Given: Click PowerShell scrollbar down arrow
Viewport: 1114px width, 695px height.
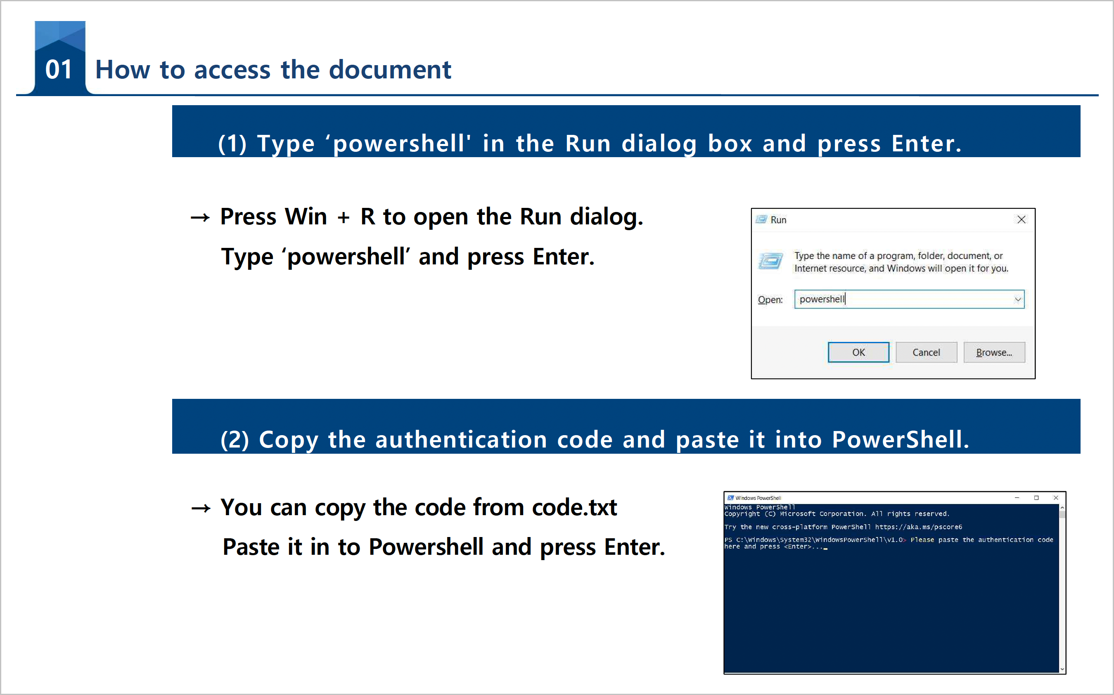Looking at the screenshot, I should [x=1062, y=669].
